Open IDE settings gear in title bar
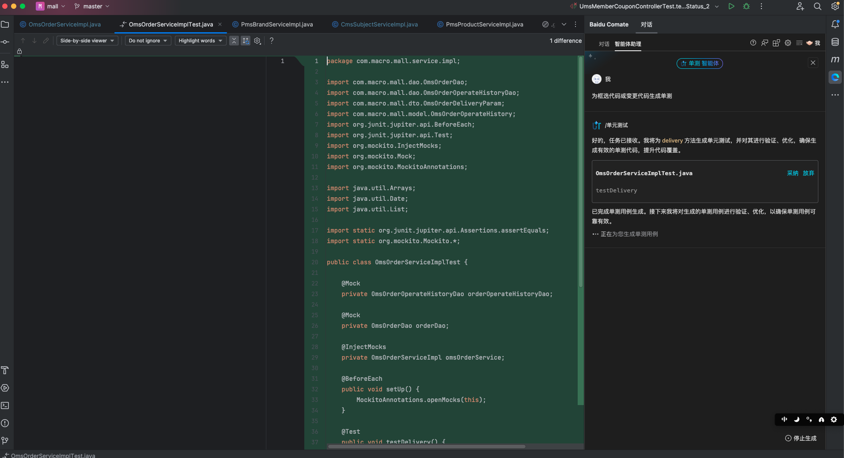The image size is (844, 458). tap(835, 6)
